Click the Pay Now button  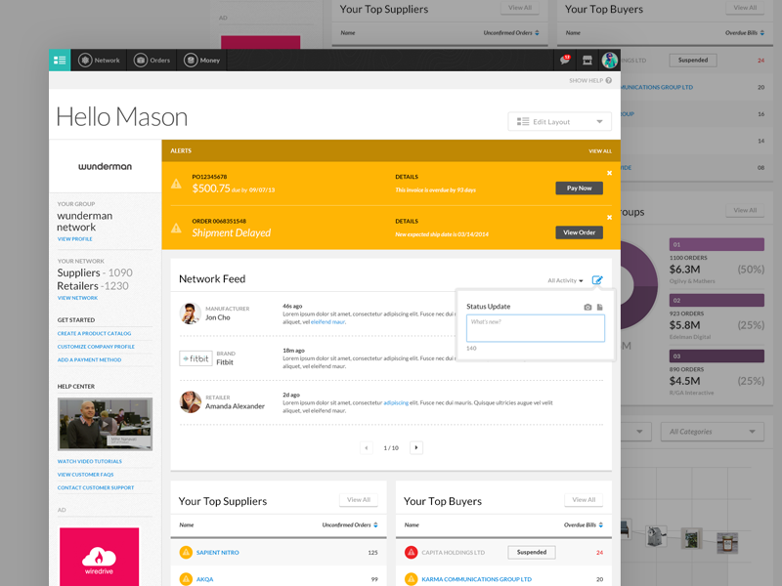click(x=579, y=188)
